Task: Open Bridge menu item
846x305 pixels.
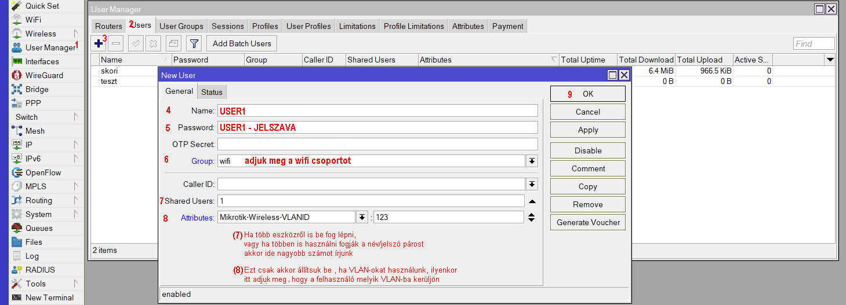Action: tap(37, 89)
